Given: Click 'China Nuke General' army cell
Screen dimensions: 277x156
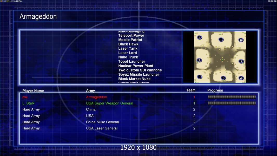Looking at the screenshot, I should pos(102,122).
